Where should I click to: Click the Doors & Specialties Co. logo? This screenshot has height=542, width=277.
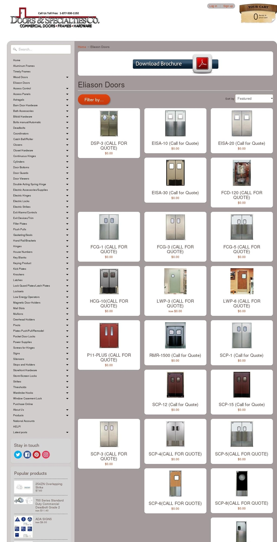tap(55, 18)
